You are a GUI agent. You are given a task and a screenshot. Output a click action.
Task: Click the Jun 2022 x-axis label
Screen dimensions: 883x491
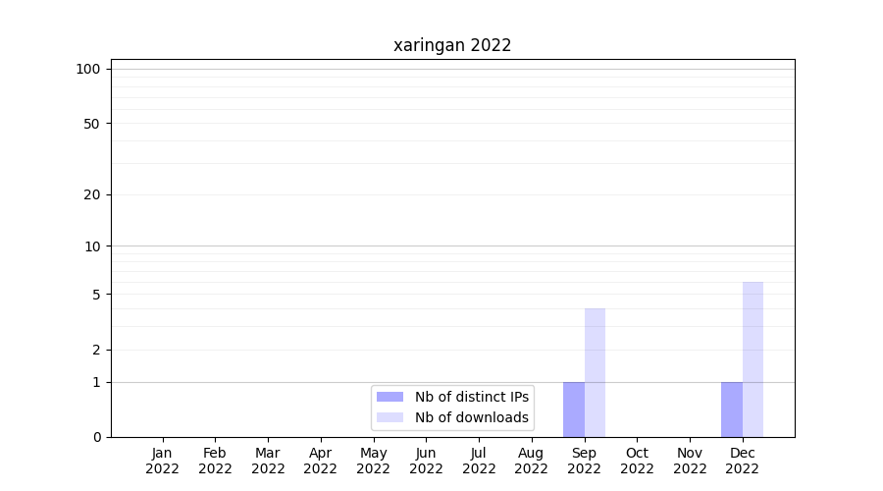coord(426,461)
